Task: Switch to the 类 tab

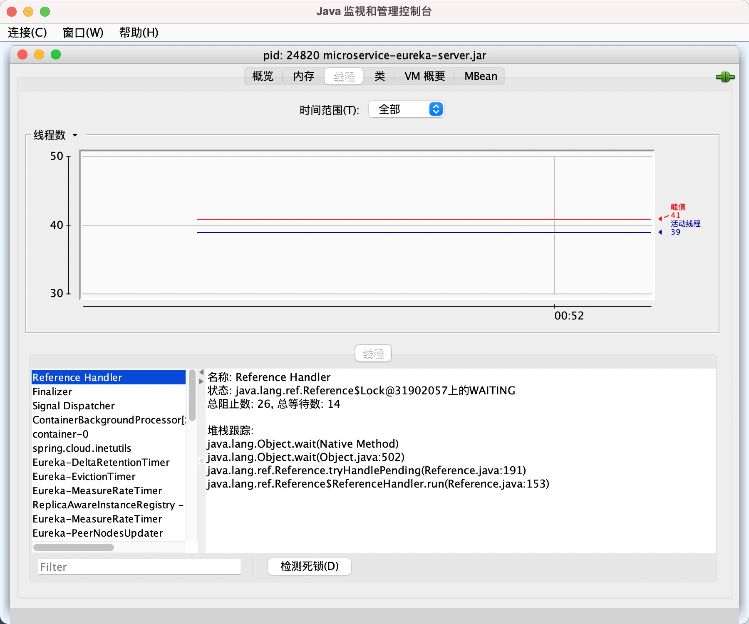Action: click(379, 76)
